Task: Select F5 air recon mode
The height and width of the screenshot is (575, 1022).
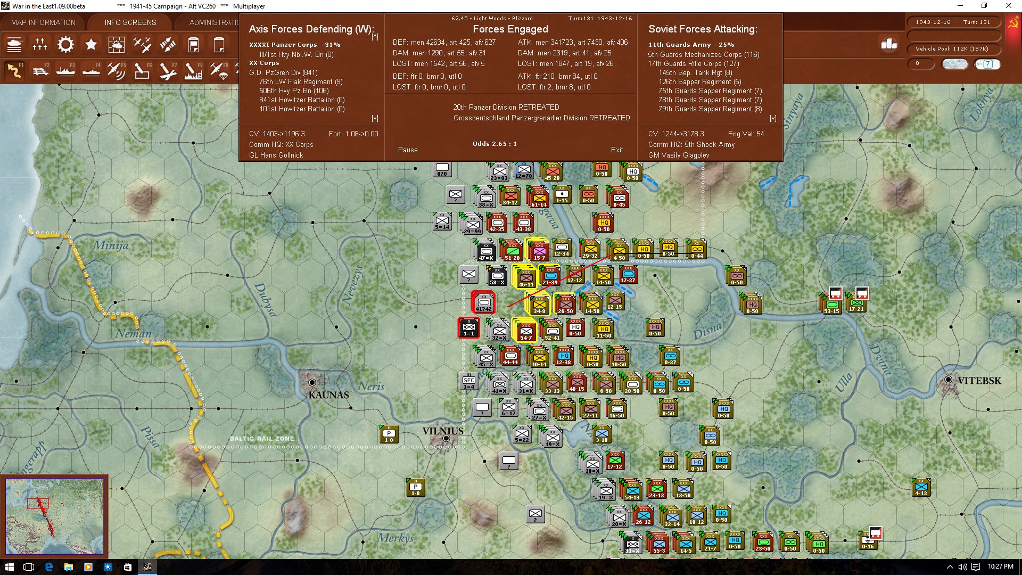Action: coord(116,70)
